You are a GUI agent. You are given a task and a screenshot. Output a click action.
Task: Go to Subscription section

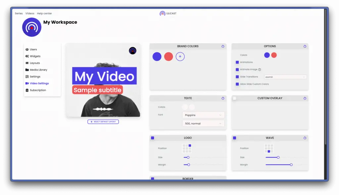pos(38,90)
